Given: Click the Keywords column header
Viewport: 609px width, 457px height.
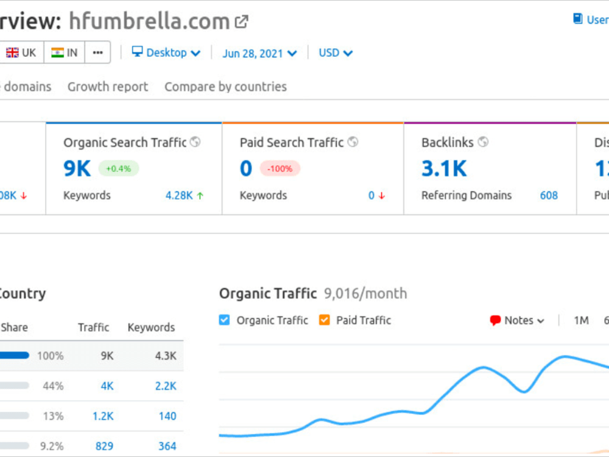Looking at the screenshot, I should (151, 327).
